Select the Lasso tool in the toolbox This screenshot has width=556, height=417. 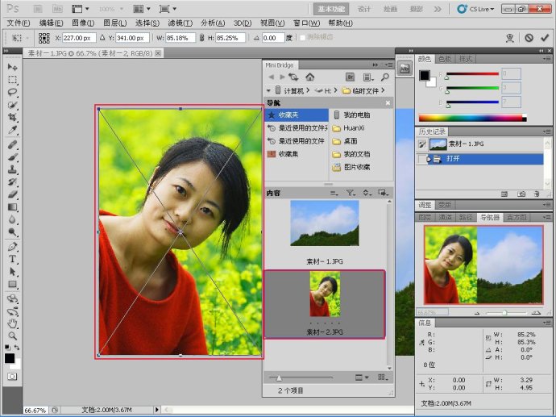coord(13,92)
